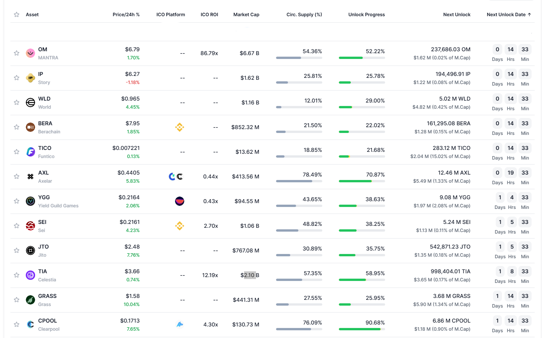The image size is (542, 338).
Task: Click next unlock 5.02 M WLD
Action: point(455,99)
